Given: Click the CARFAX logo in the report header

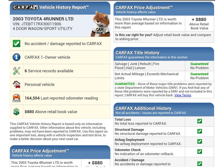Looking at the screenshot, I should (25, 7).
